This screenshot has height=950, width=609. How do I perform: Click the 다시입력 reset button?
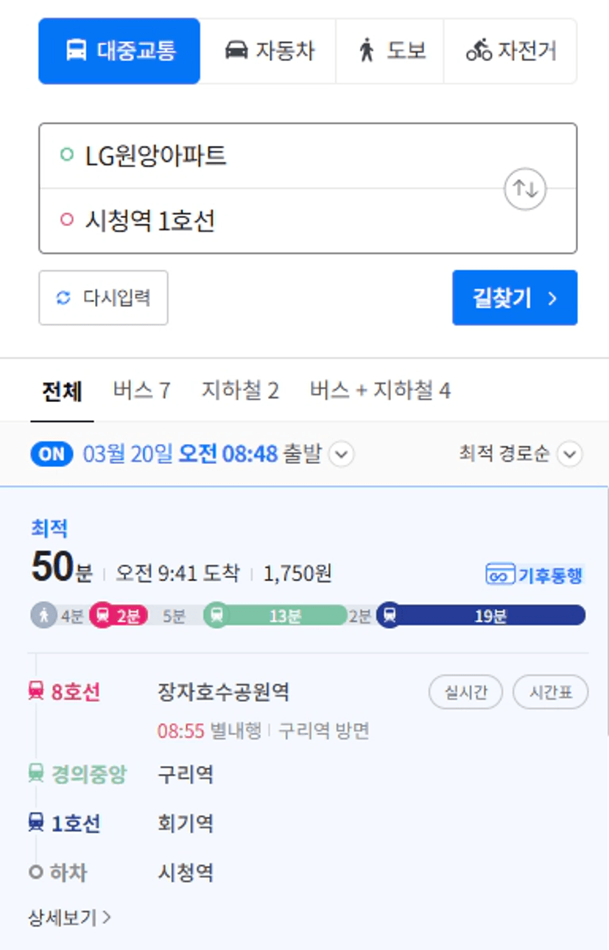(103, 298)
